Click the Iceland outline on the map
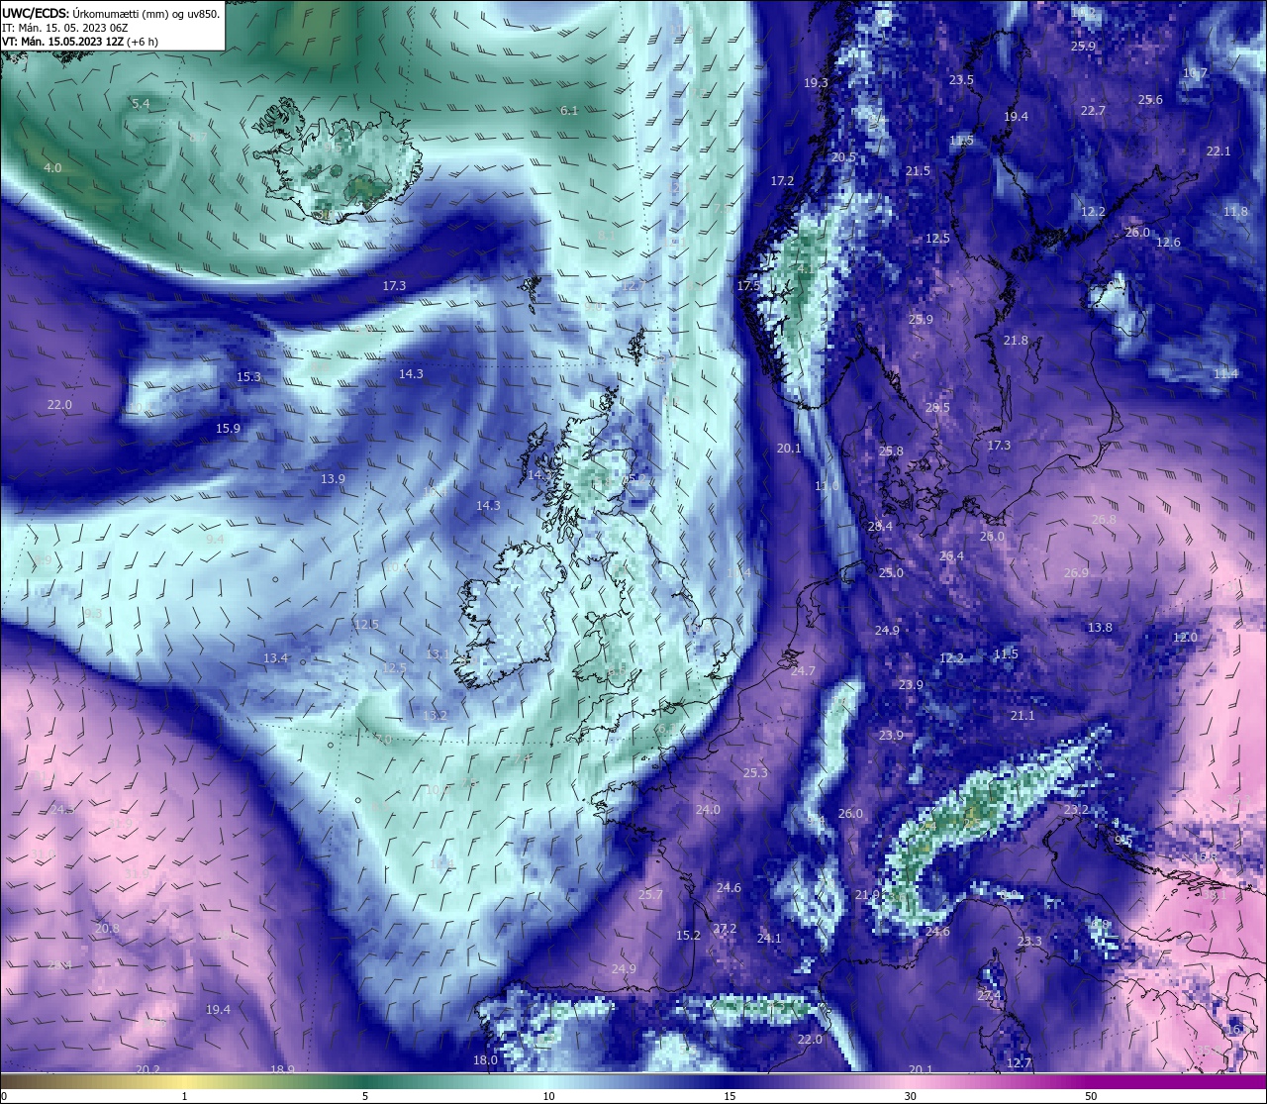The width and height of the screenshot is (1267, 1104). [337, 158]
